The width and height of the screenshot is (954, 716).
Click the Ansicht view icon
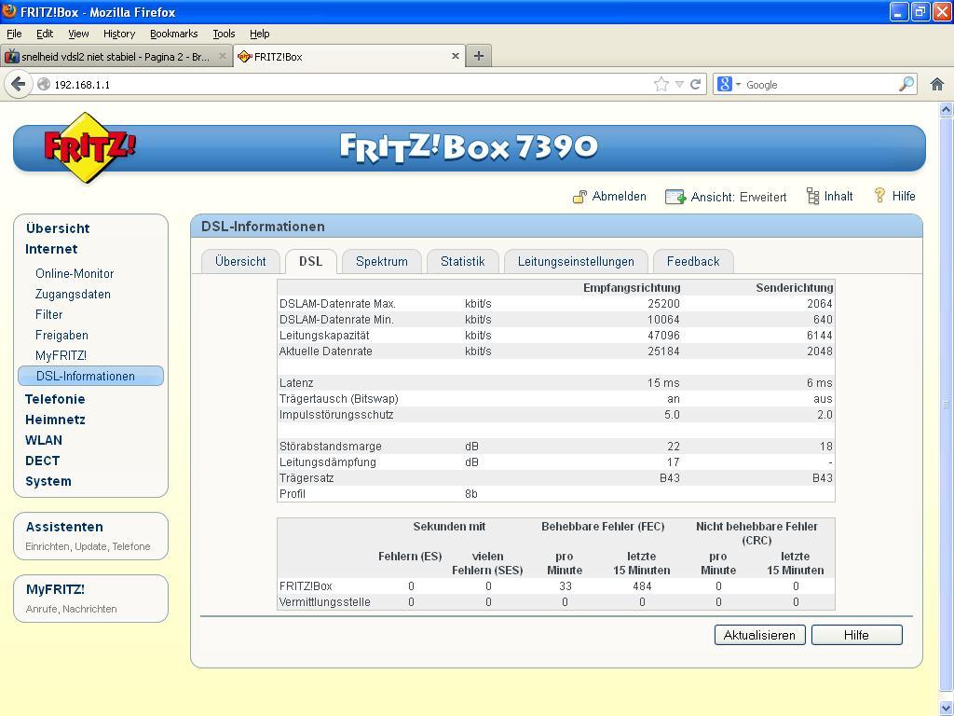[675, 197]
